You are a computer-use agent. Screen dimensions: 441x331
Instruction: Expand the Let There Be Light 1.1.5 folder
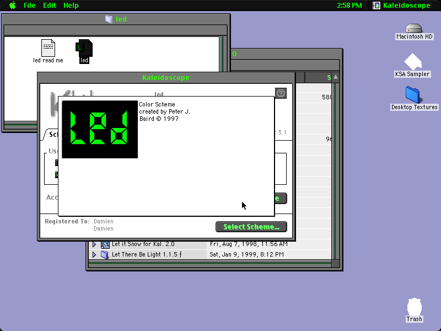[94, 255]
